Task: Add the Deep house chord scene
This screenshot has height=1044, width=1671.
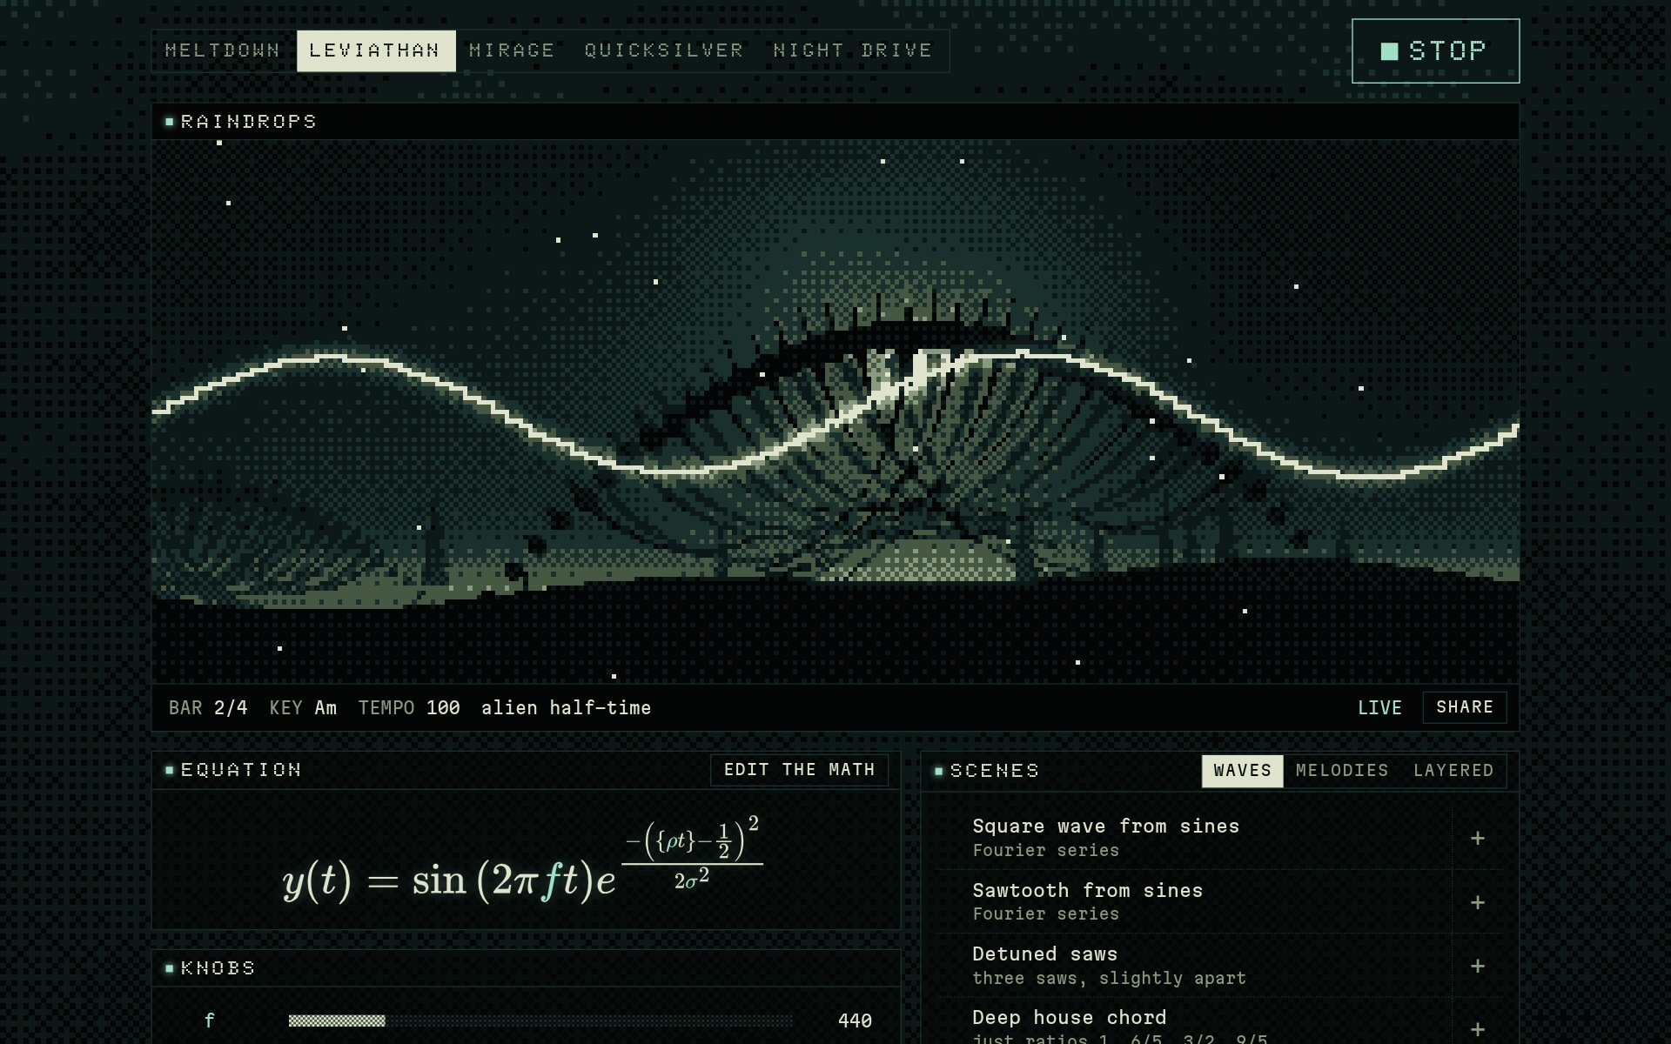Action: tap(1477, 1029)
